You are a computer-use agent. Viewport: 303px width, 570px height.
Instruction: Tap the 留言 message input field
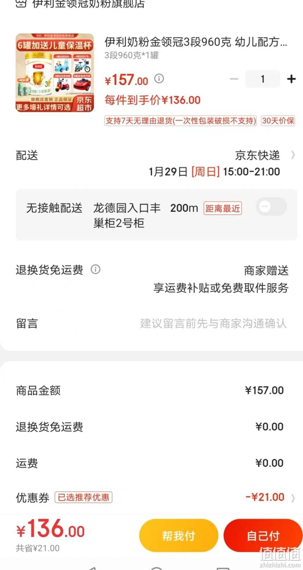(x=214, y=323)
